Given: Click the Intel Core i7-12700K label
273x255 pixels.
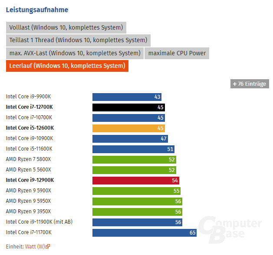Looking at the screenshot, I should (29, 107).
